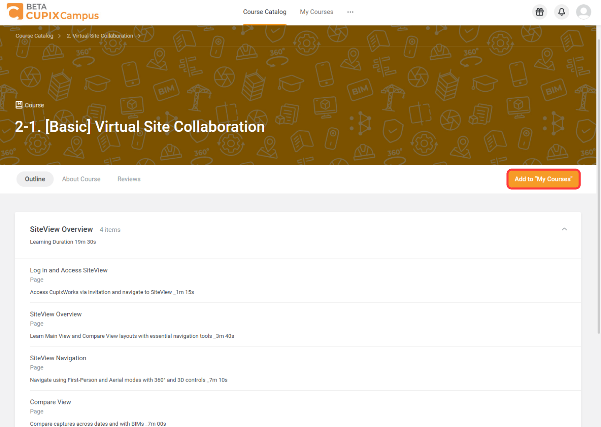Open Virtual Site Collaboration breadcrumb link

tap(100, 36)
